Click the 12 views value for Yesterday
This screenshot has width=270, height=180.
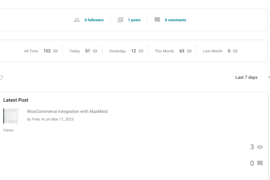click(x=134, y=51)
